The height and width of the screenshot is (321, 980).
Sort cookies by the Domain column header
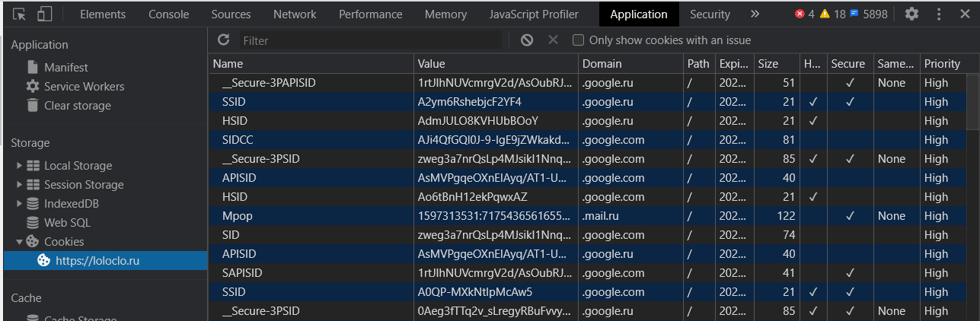pyautogui.click(x=630, y=64)
